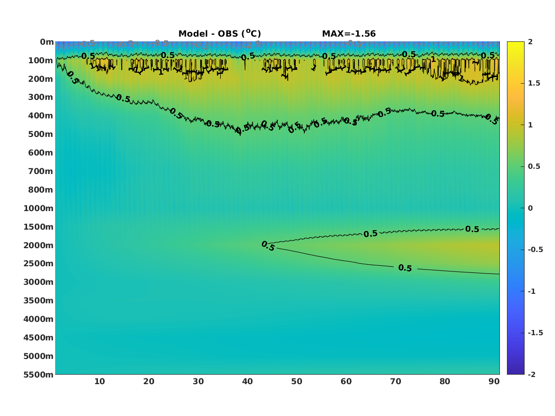Click the x-axis tick label '10'
555x416 pixels.
pyautogui.click(x=99, y=381)
